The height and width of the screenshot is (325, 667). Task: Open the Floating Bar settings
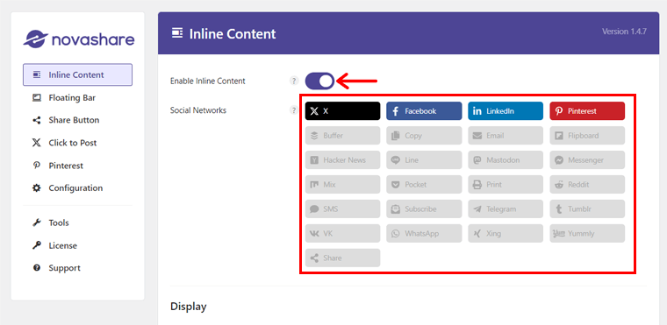tap(77, 98)
